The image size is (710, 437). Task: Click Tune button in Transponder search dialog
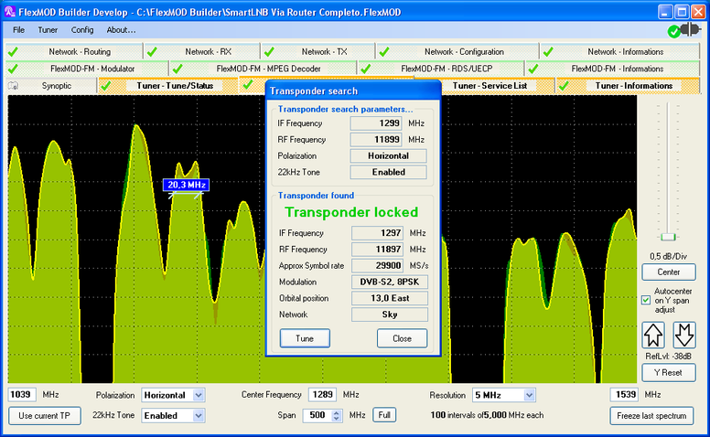(305, 338)
